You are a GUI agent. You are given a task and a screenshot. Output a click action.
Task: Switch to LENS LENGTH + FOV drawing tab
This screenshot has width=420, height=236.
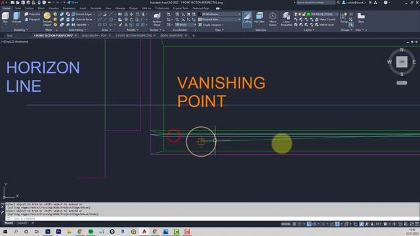point(94,35)
